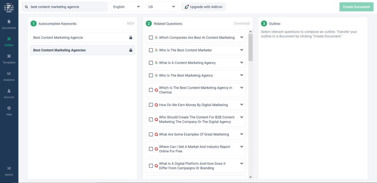This screenshot has height=183, width=377.
Task: Check Which Companies Are Best At Content Marketing
Action: pyautogui.click(x=151, y=37)
